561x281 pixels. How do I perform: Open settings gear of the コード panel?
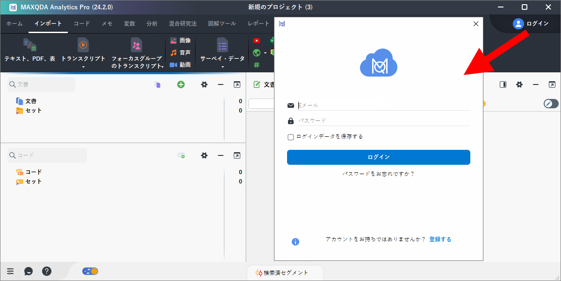pos(204,155)
